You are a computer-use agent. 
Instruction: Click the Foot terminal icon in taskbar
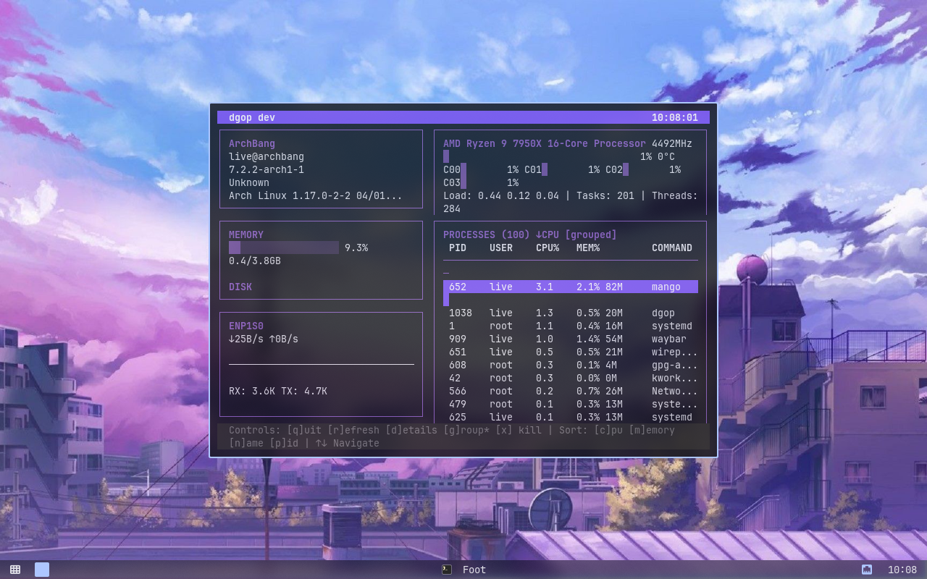[x=447, y=570]
